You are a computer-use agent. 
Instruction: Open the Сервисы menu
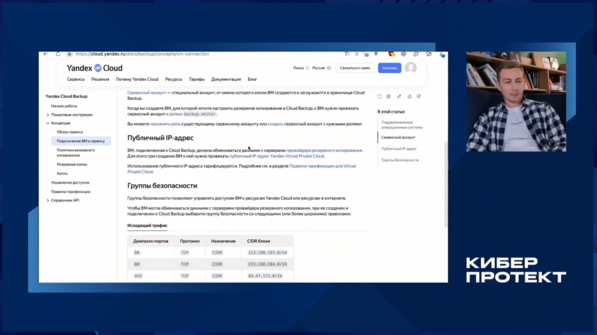pos(76,79)
